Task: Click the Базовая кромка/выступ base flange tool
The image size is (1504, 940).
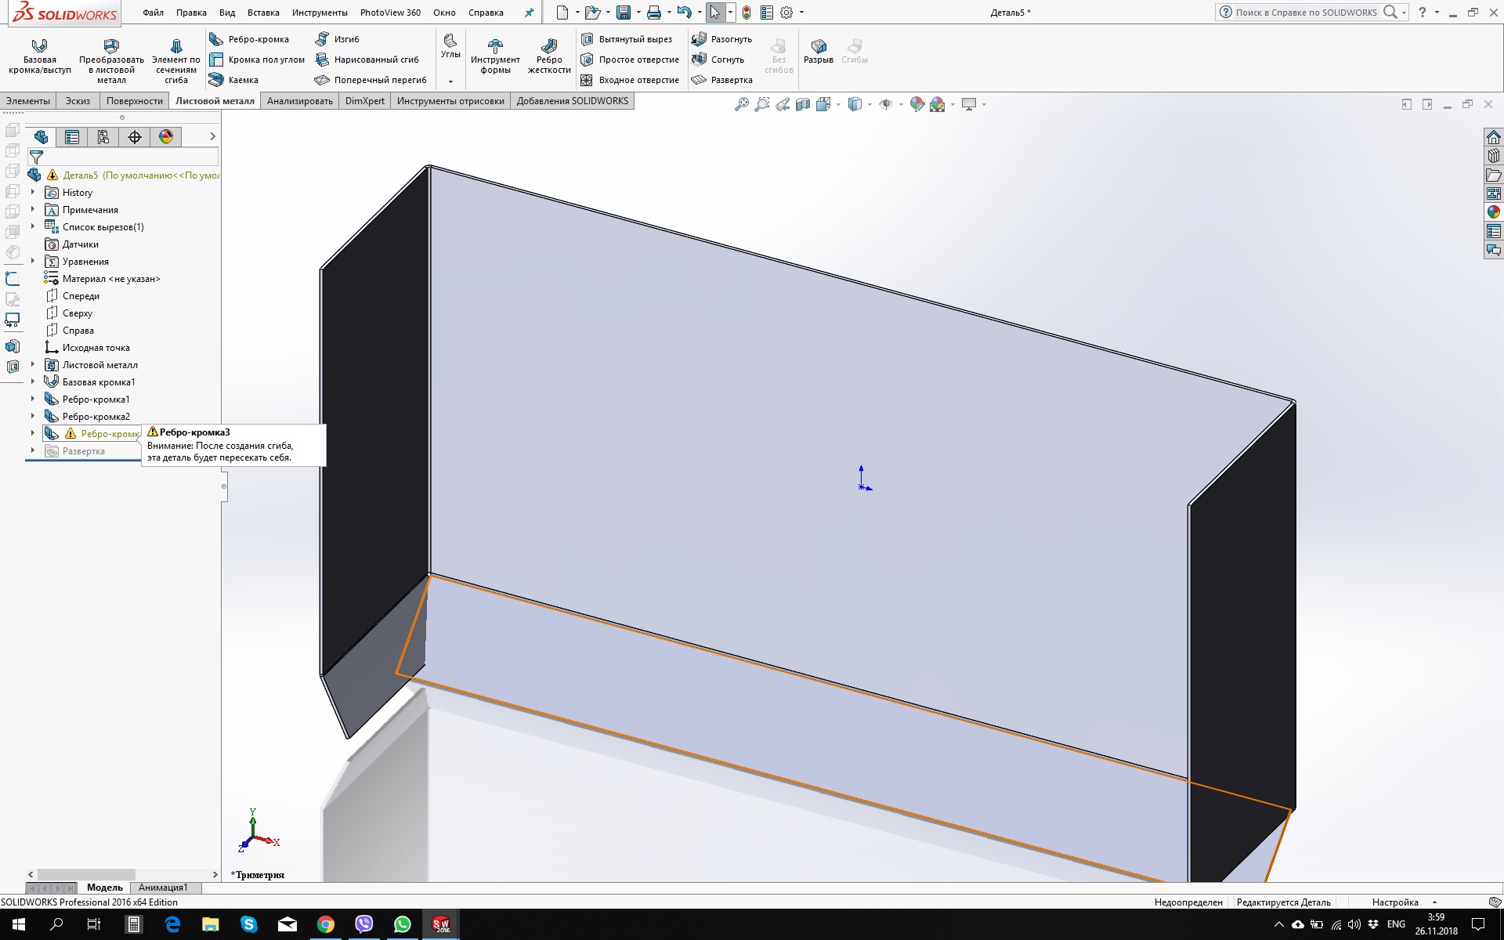Action: click(x=40, y=56)
